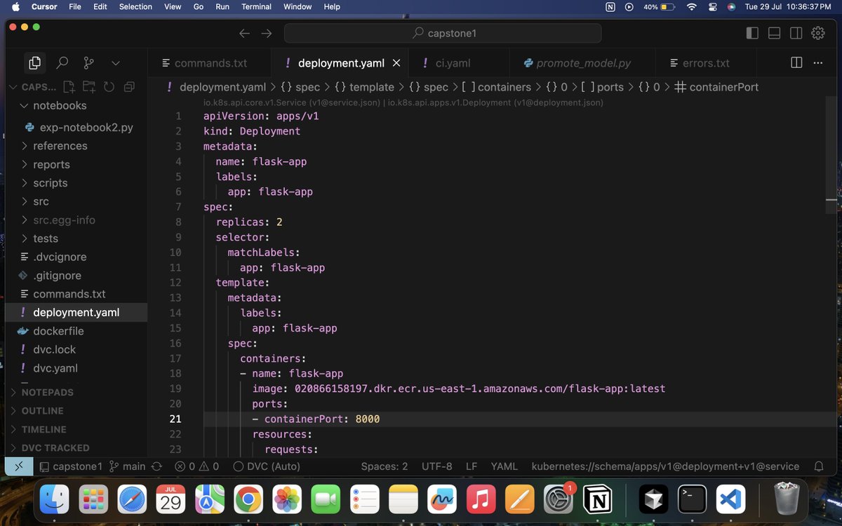Toggle the primary sidebar layout icon

752,33
